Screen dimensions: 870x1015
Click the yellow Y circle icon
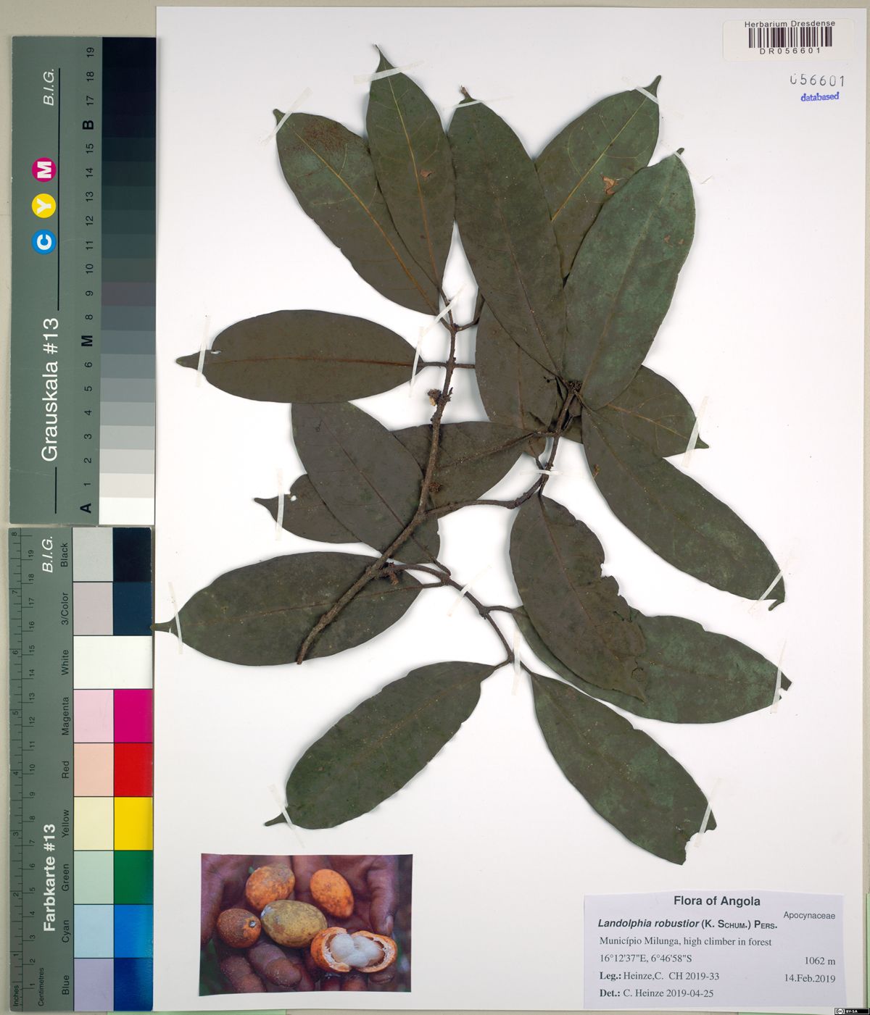tap(45, 206)
